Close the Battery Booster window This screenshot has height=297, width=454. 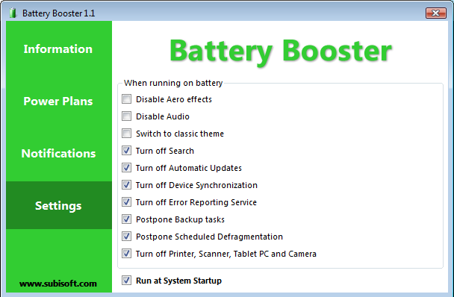[x=436, y=13]
